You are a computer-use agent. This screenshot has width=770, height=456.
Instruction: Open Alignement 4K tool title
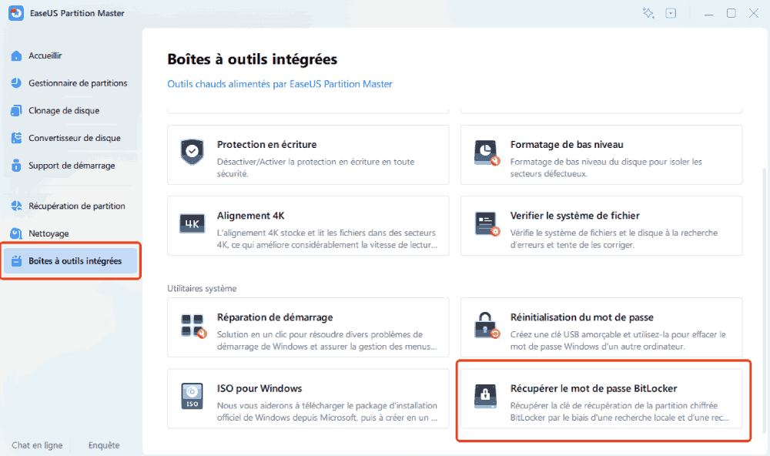pyautogui.click(x=250, y=216)
